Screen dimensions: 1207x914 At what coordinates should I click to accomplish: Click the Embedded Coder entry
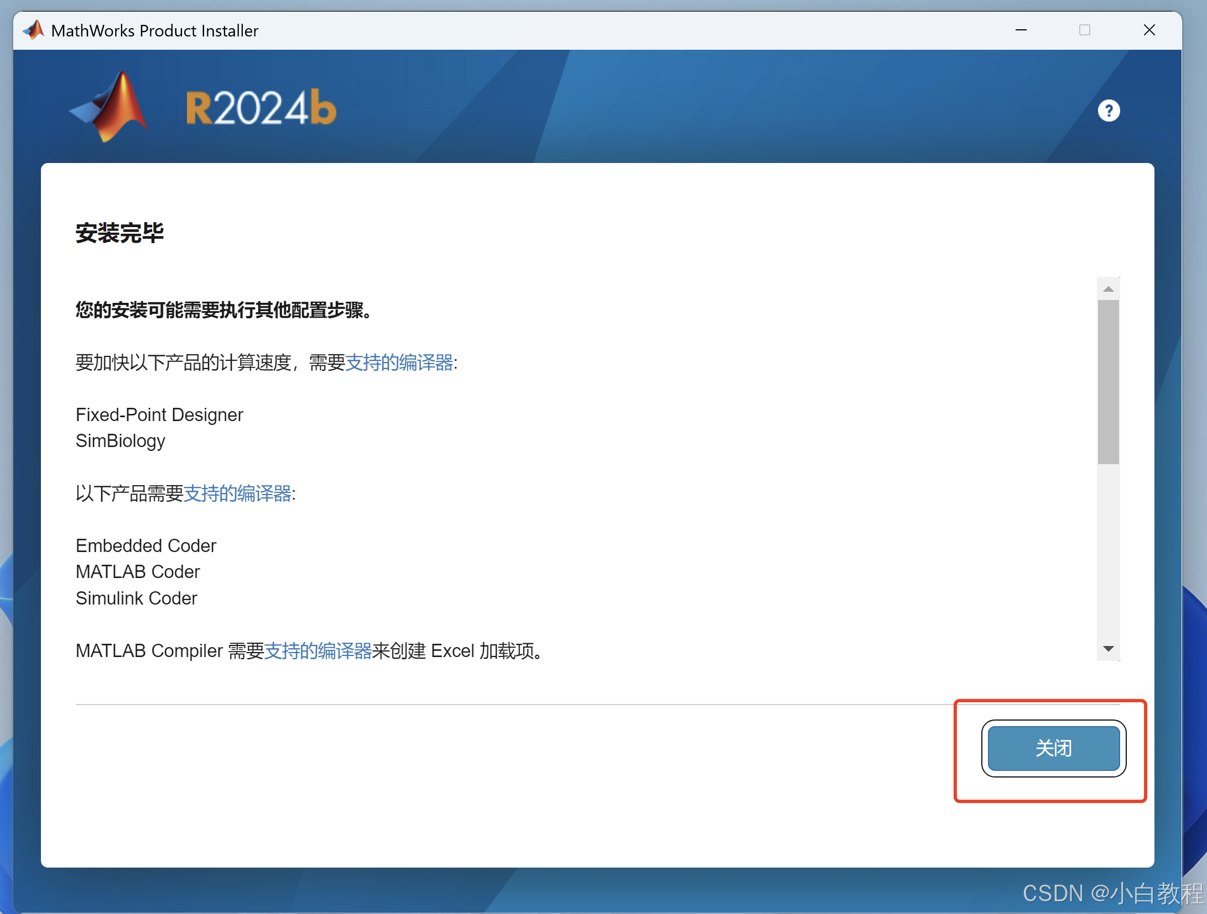click(x=145, y=546)
